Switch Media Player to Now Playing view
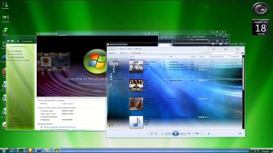Screen dimensions: 273x153 tap(240, 133)
